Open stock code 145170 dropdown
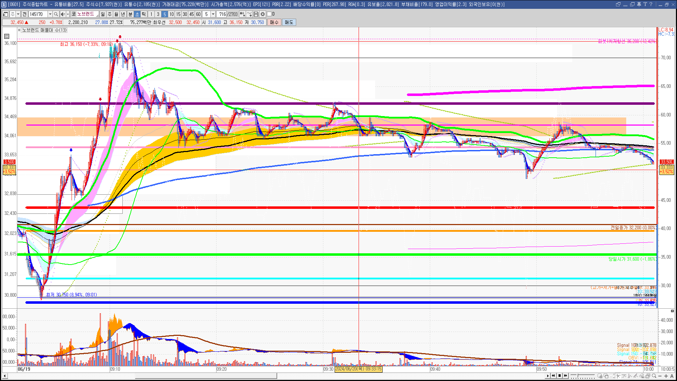This screenshot has height=381, width=677. click(50, 14)
